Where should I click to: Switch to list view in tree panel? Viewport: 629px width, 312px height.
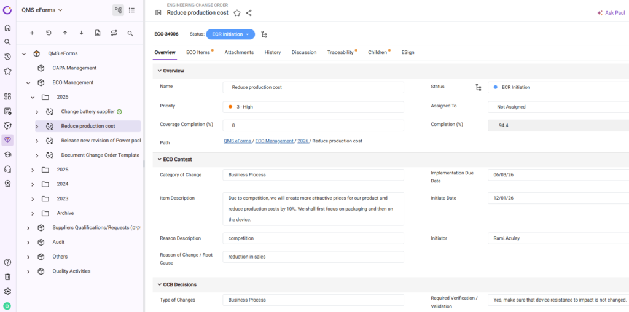(x=131, y=10)
